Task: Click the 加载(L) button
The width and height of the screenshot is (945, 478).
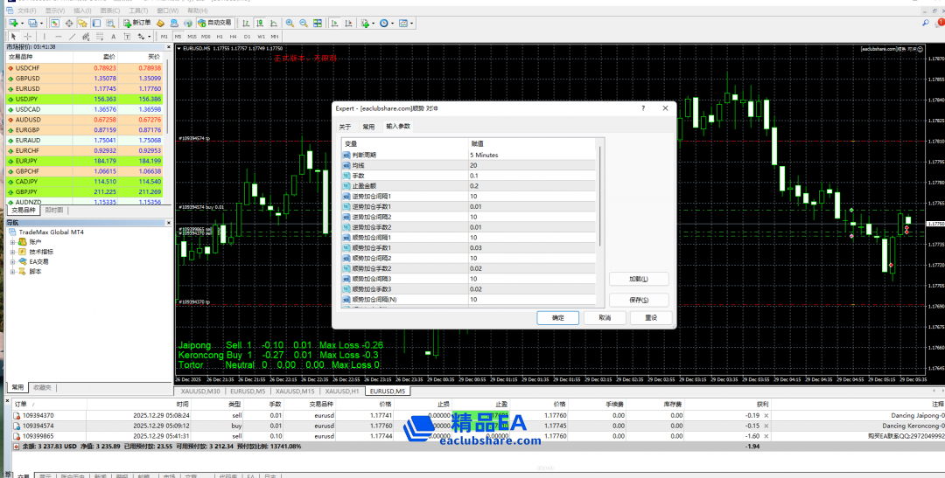Action: [637, 279]
